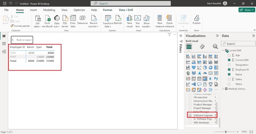This screenshot has width=256, height=134.
Task: Open the visual filter icon
Action: click(x=169, y=34)
